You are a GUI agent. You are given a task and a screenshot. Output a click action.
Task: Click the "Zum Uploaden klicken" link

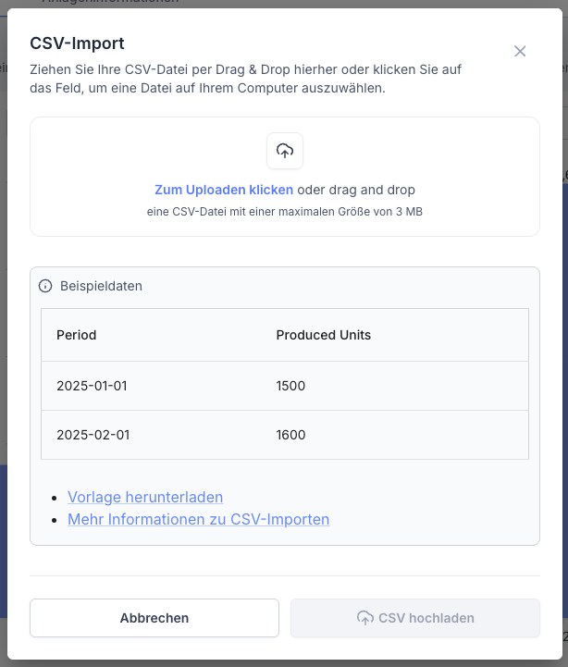[224, 190]
